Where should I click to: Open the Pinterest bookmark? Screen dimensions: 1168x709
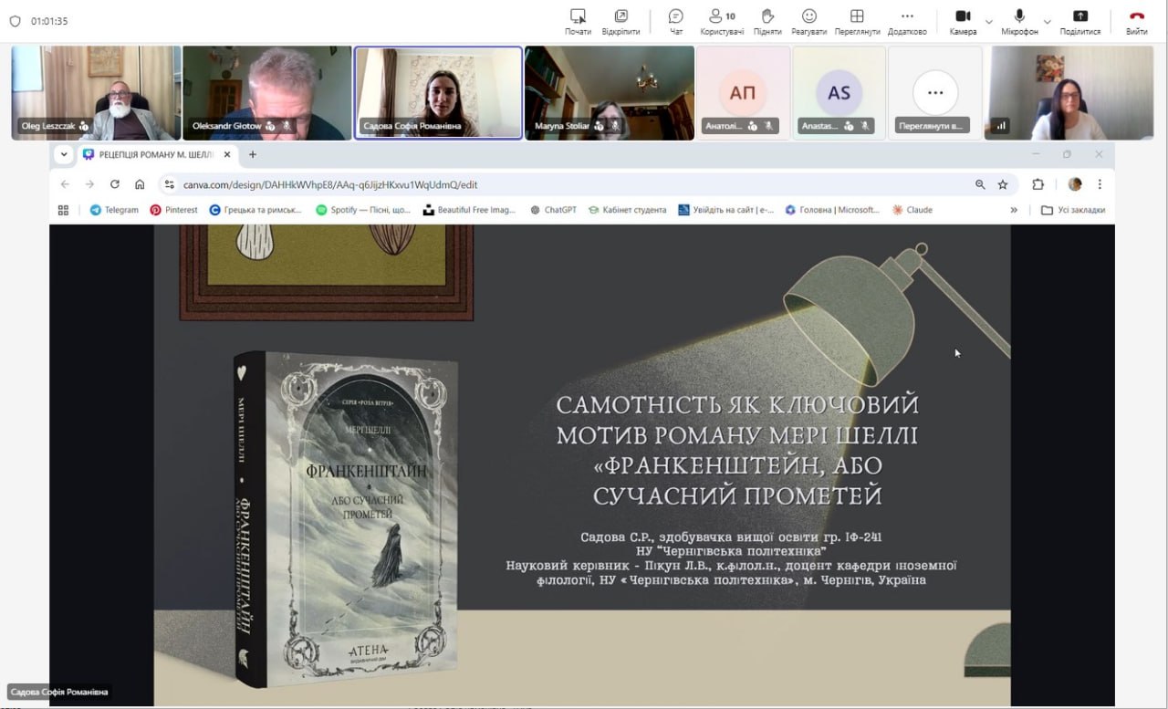[x=173, y=210]
